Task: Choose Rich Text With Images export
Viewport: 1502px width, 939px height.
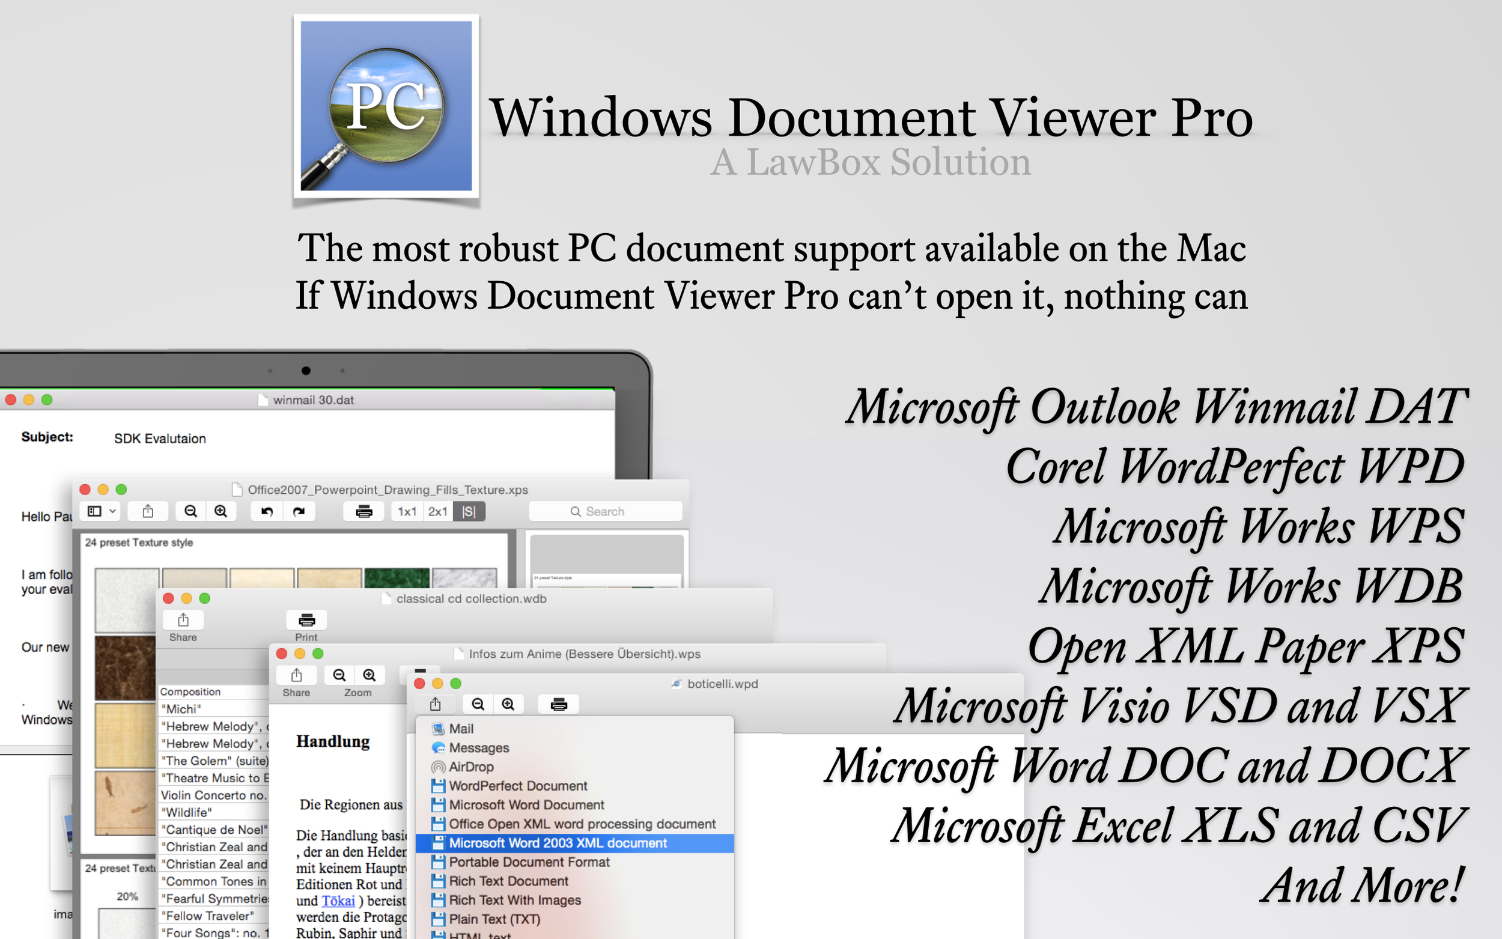Action: click(x=574, y=900)
